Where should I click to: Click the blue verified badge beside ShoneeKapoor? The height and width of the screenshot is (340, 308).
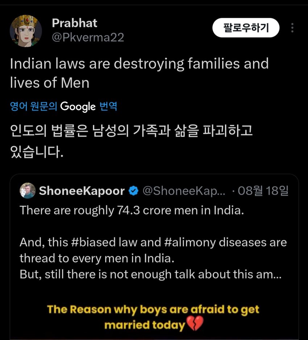[133, 191]
